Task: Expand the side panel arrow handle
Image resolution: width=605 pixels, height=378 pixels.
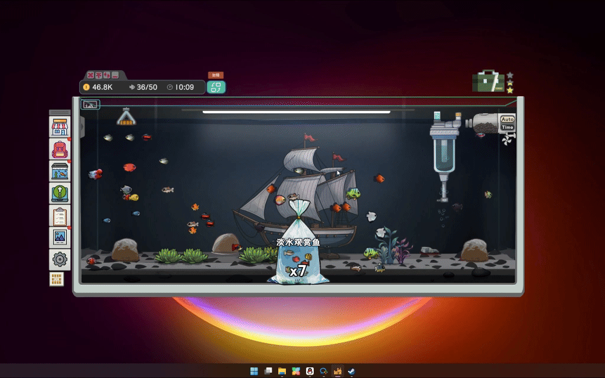Action: (82, 126)
